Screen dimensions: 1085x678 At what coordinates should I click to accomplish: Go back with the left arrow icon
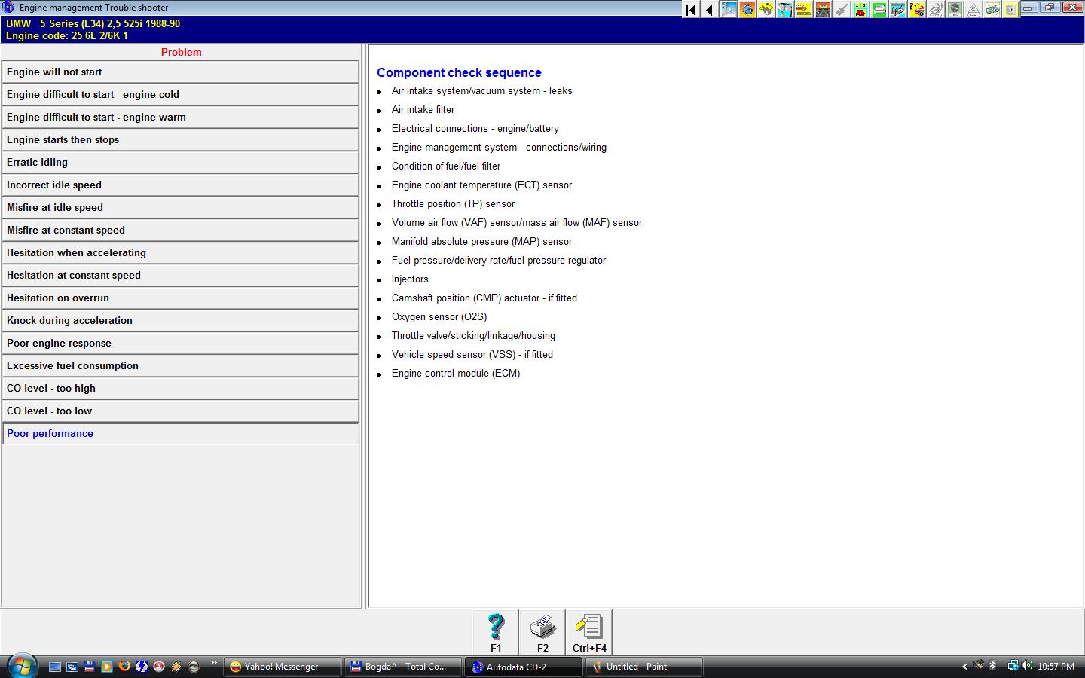click(x=710, y=10)
